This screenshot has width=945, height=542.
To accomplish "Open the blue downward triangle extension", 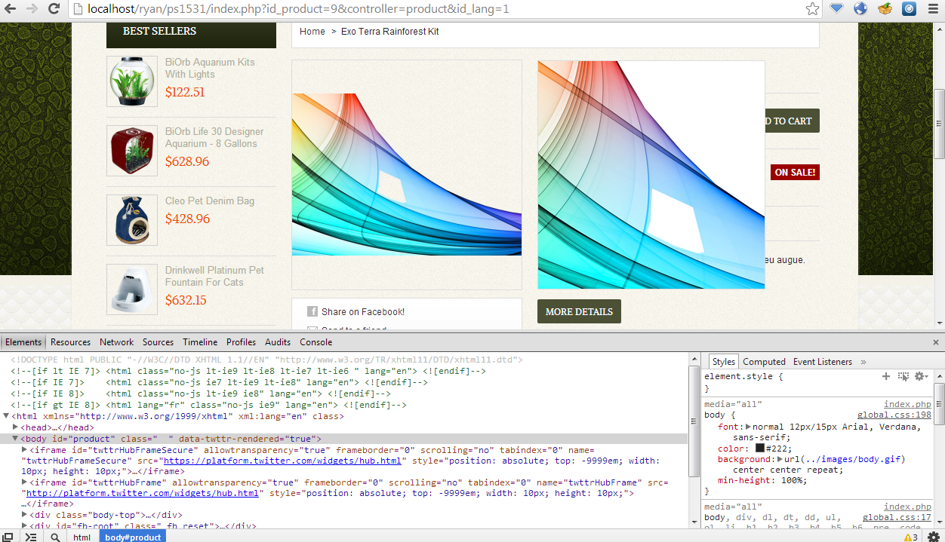I will (836, 9).
